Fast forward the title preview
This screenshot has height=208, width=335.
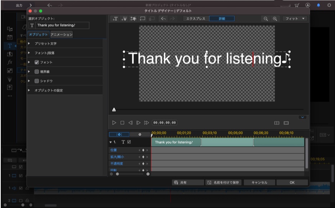(146, 123)
